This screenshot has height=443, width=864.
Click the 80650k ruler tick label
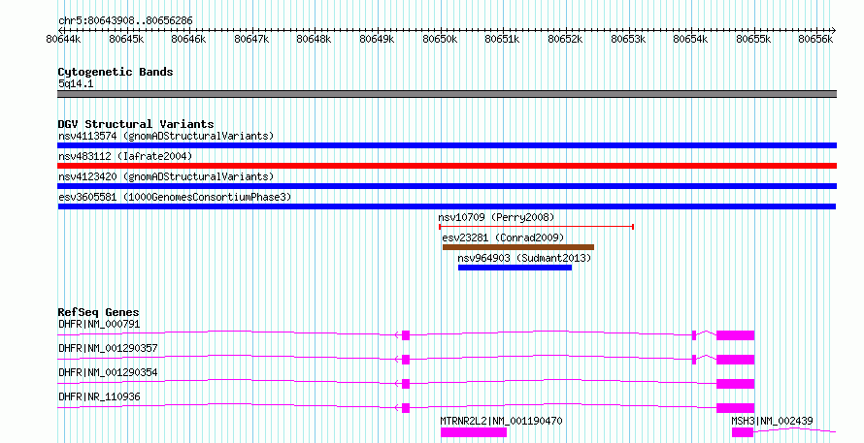tap(440, 39)
